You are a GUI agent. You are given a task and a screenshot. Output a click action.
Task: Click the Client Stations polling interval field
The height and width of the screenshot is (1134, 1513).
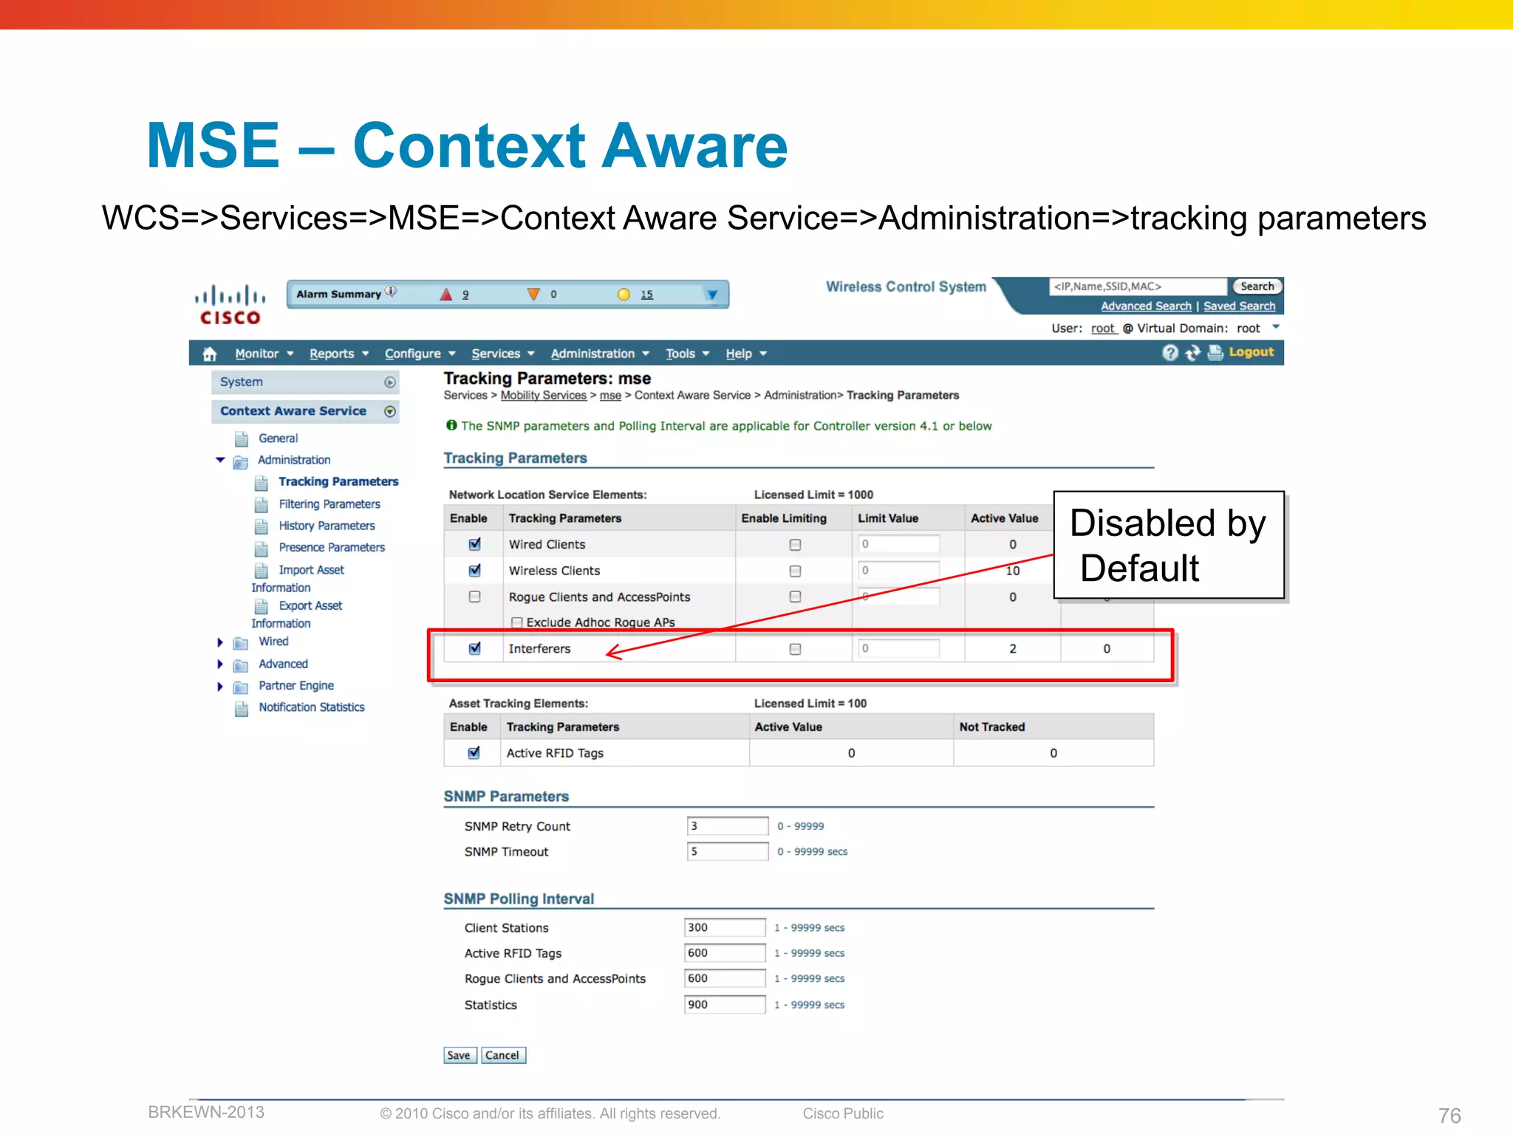(x=725, y=927)
